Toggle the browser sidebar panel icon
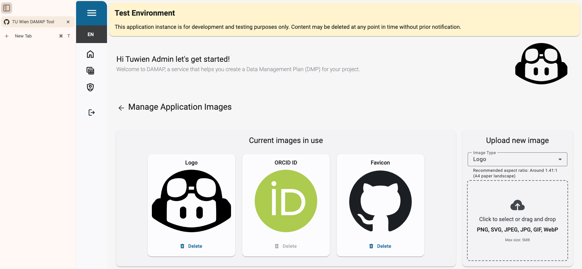 click(7, 8)
